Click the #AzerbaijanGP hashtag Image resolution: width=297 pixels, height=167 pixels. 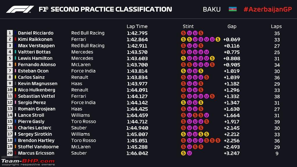click(x=268, y=9)
